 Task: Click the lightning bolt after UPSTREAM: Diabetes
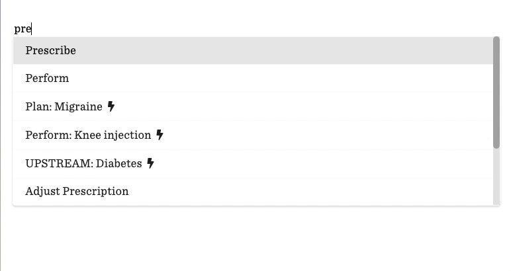point(150,163)
